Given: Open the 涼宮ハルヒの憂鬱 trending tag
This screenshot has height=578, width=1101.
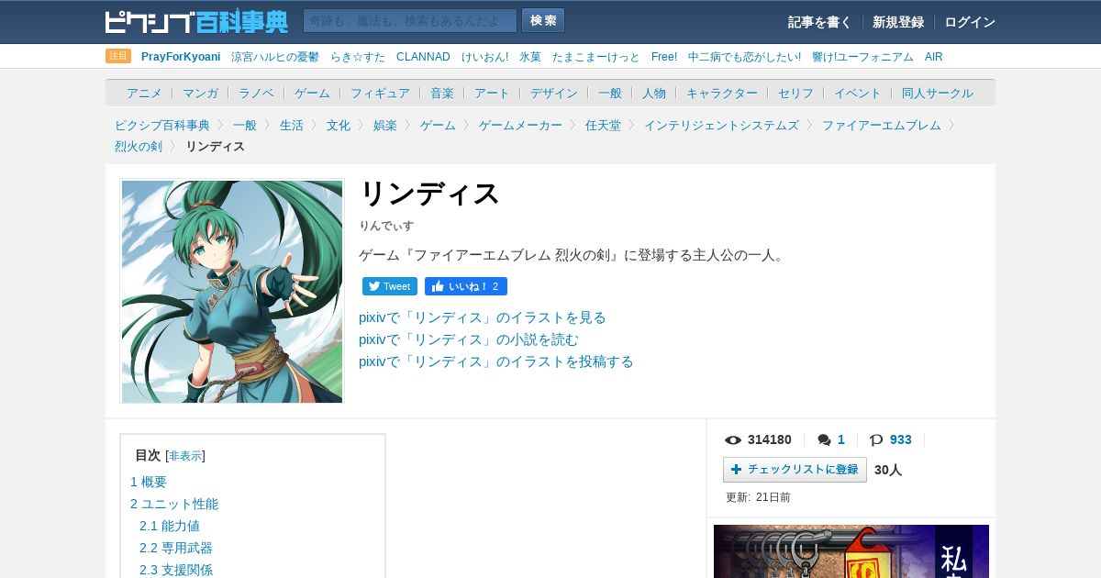Looking at the screenshot, I should pyautogui.click(x=275, y=57).
